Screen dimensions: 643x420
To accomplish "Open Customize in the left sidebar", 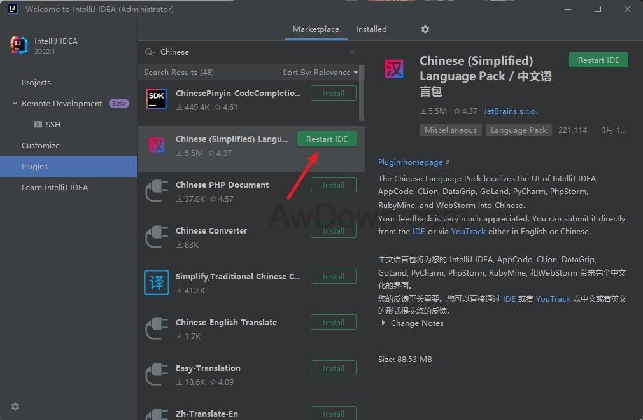I will [41, 146].
